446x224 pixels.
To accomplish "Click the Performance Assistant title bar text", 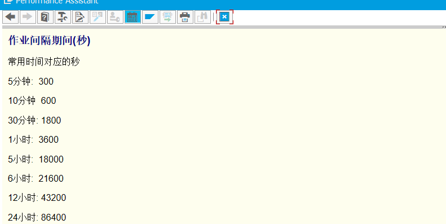I will pyautogui.click(x=57, y=2).
